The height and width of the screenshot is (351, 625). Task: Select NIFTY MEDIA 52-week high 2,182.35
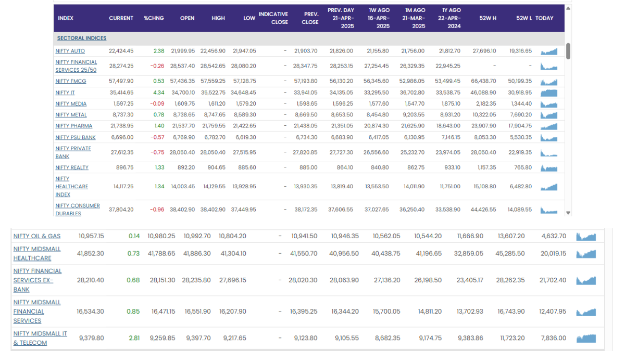point(487,104)
